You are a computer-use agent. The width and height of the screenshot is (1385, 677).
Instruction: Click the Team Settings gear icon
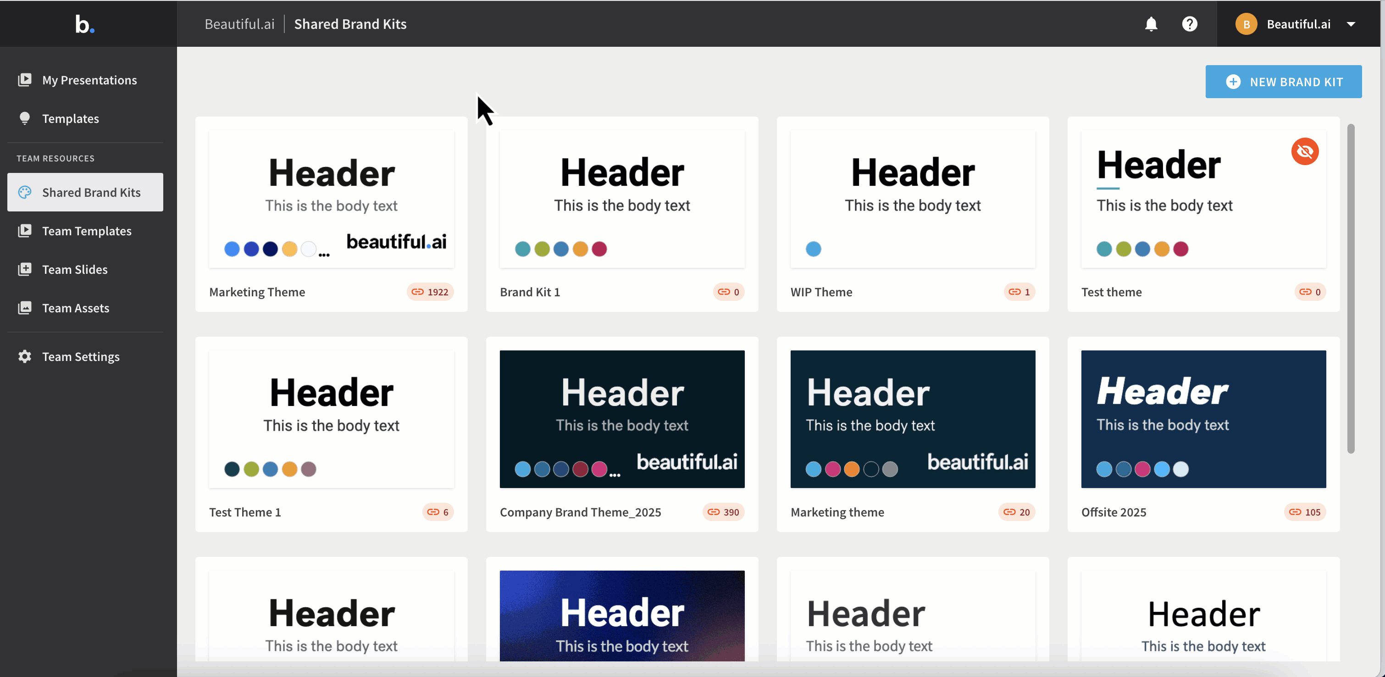[25, 356]
